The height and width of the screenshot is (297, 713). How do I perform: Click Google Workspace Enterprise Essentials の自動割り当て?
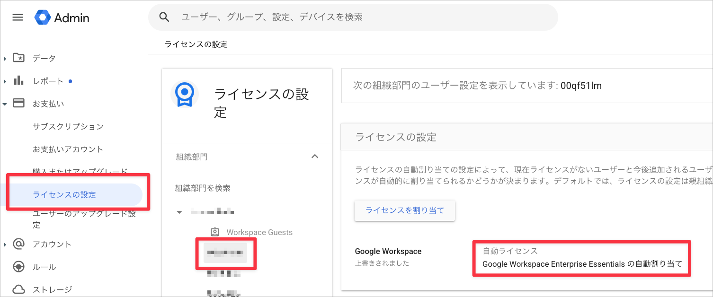[582, 264]
